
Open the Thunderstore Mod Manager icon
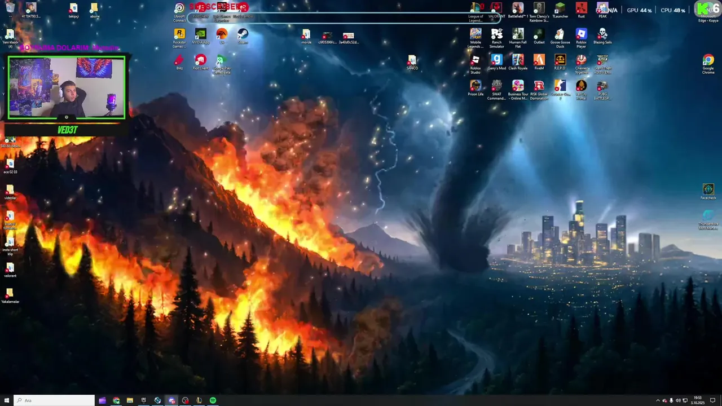(x=708, y=216)
